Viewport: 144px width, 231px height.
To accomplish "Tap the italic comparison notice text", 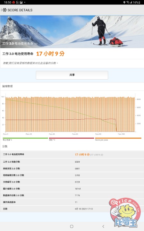I will (x=30, y=63).
